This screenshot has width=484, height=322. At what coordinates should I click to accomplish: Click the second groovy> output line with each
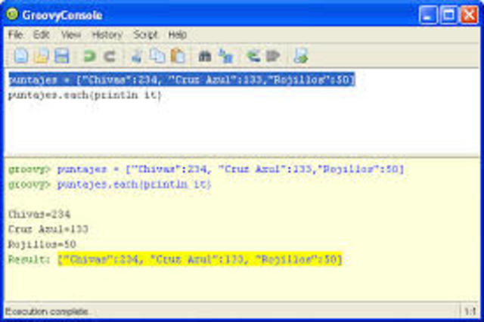point(110,184)
